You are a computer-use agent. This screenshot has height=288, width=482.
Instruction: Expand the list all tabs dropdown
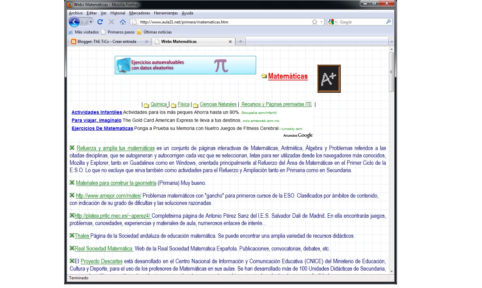click(x=391, y=42)
